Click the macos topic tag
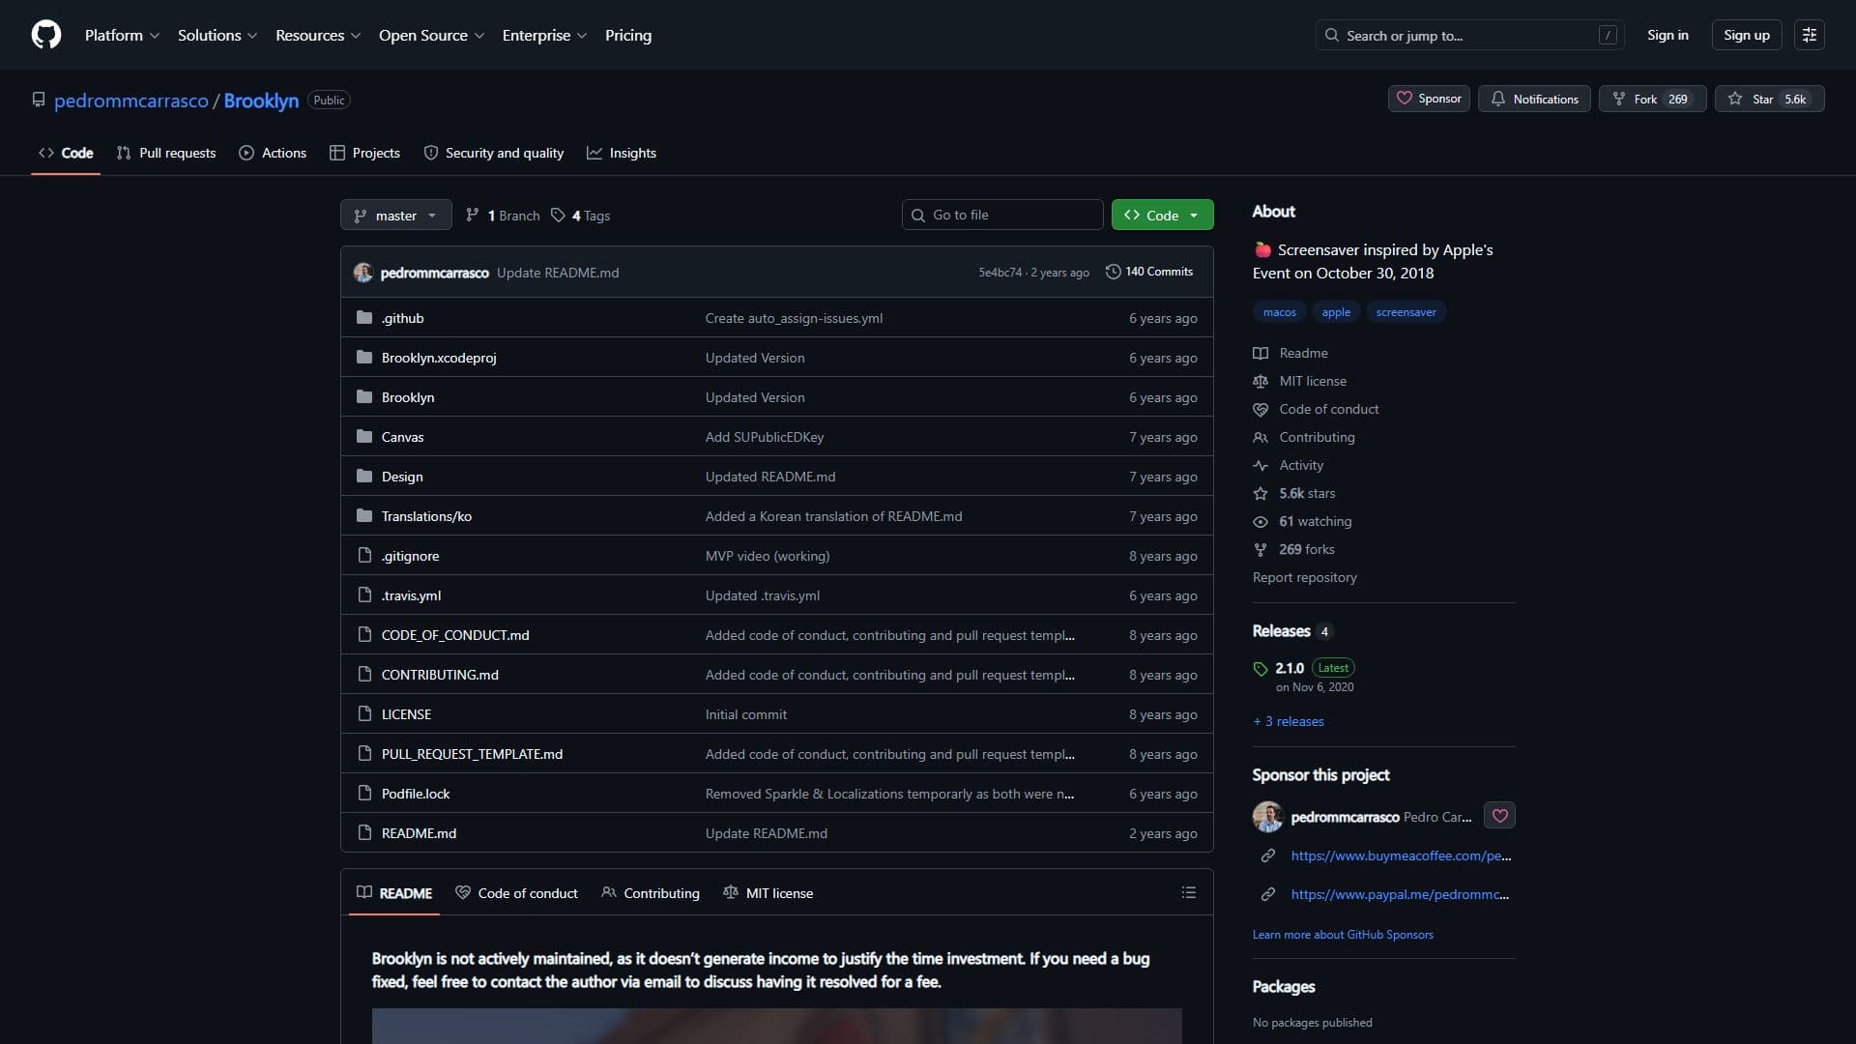 coord(1280,312)
